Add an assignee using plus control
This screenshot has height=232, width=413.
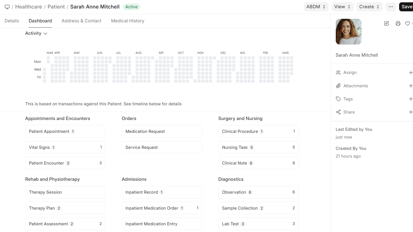(x=411, y=72)
